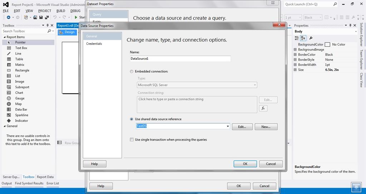This screenshot has width=366, height=194.
Task: Open Property Pages wrench icon in Properties
Action: 311,38
